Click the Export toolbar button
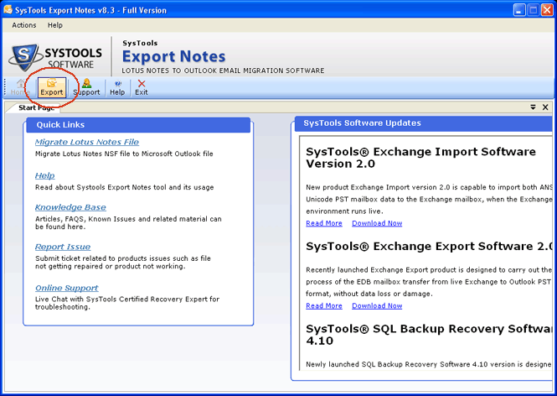 [51, 87]
